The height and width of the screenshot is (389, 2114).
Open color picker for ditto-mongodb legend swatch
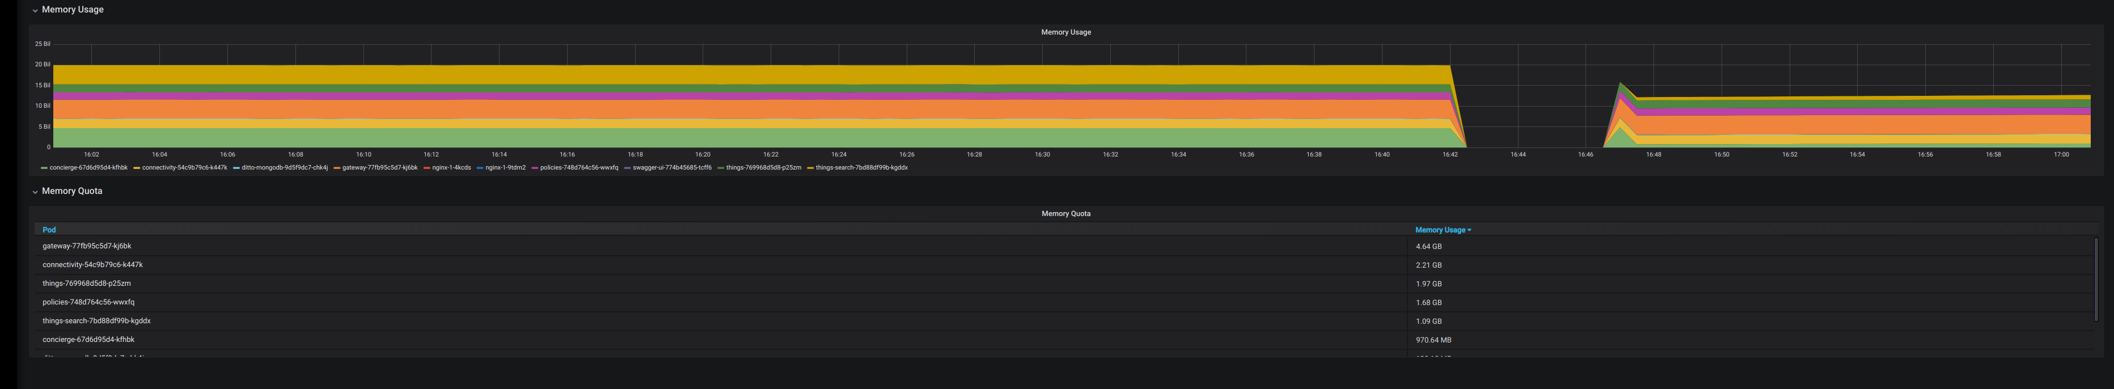[x=236, y=168]
